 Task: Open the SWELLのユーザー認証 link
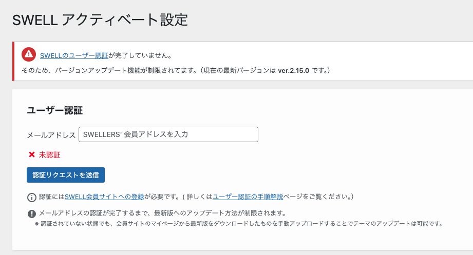click(74, 55)
